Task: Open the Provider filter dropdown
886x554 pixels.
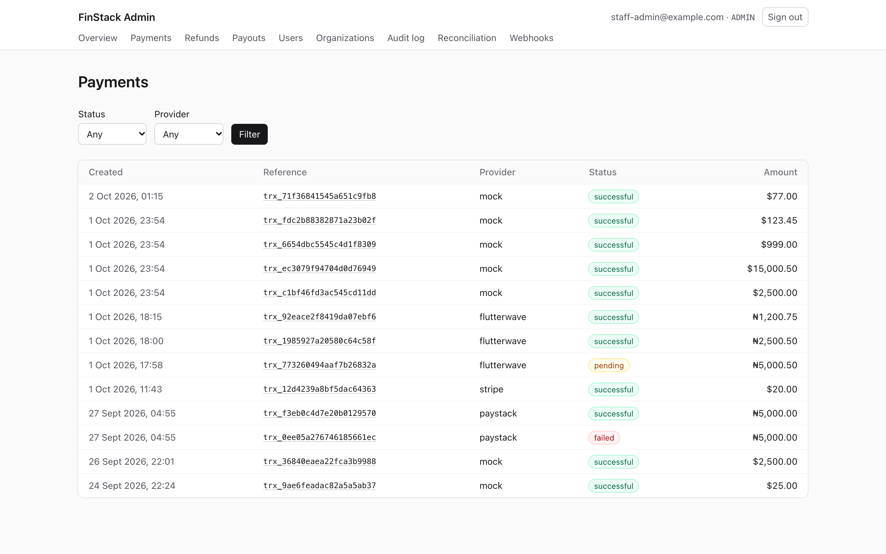Action: pos(189,134)
